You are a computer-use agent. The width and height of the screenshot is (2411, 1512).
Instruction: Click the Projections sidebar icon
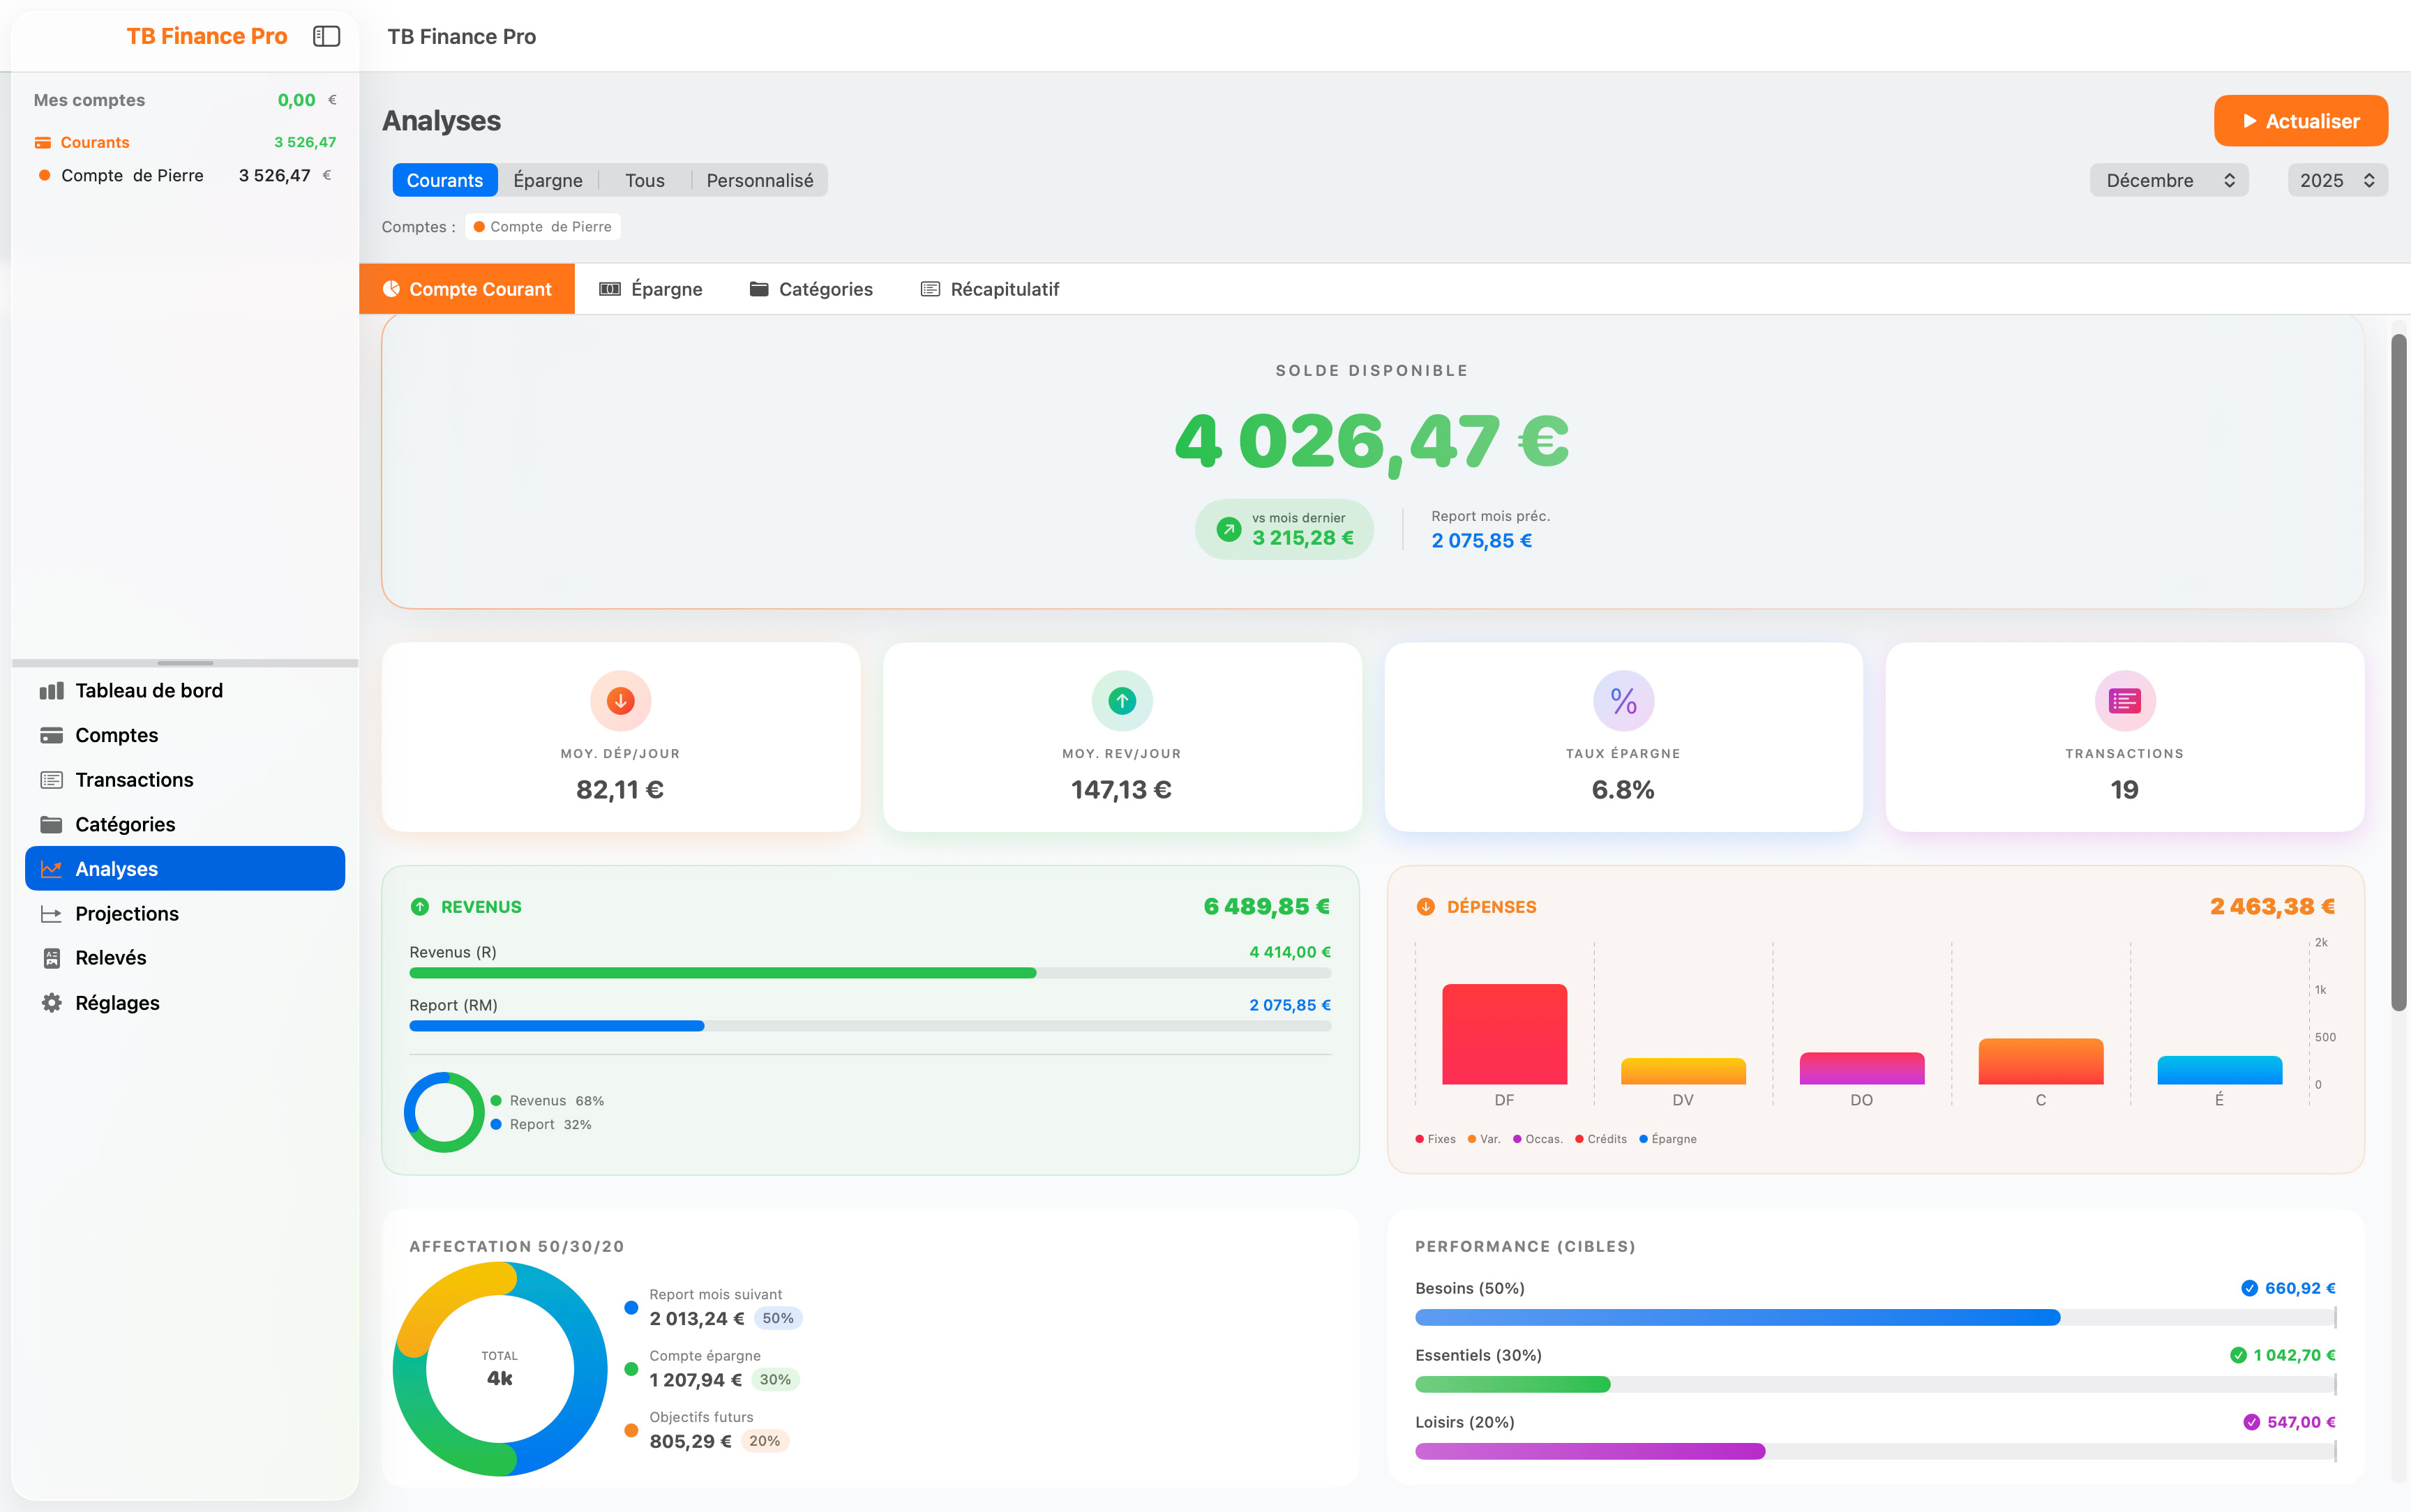[x=51, y=914]
